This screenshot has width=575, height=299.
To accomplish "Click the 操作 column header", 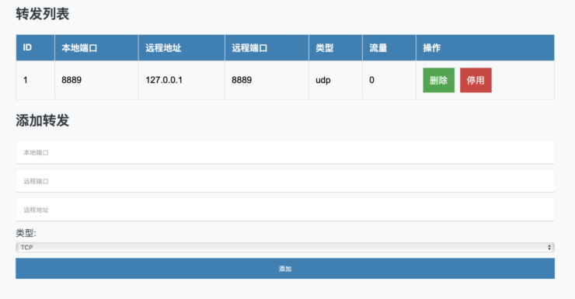I will click(485, 47).
